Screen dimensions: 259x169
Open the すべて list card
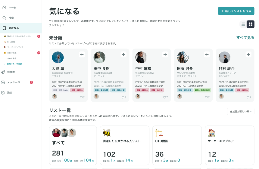(73, 145)
